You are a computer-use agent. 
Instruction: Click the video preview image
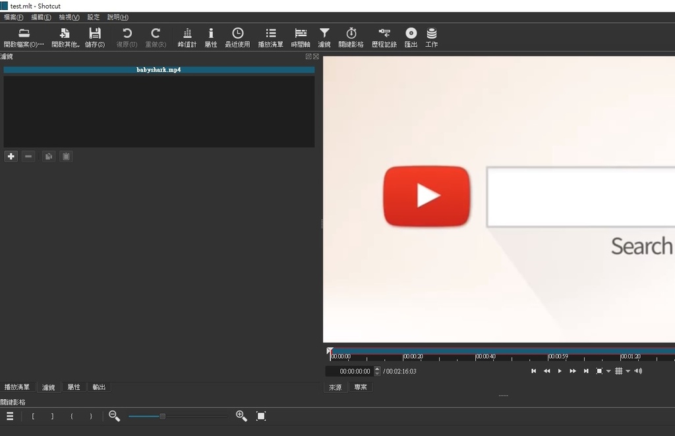(499, 199)
